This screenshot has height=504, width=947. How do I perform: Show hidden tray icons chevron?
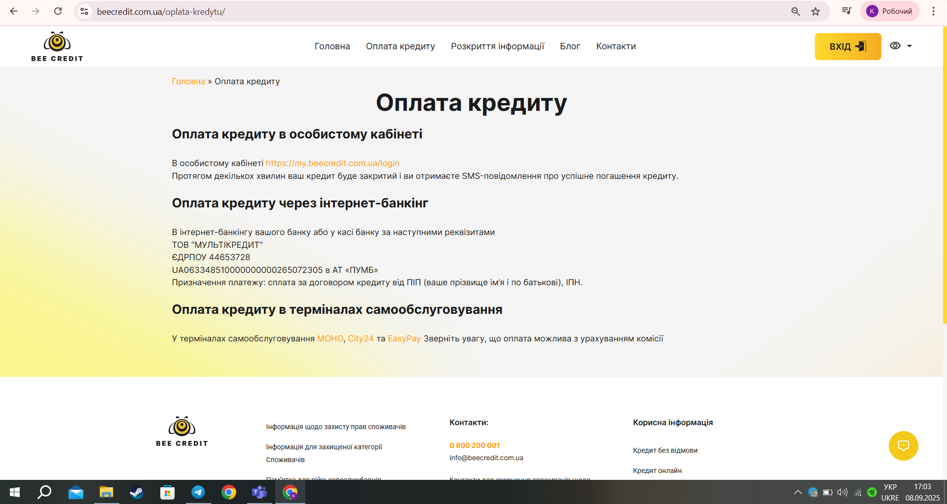(x=798, y=492)
